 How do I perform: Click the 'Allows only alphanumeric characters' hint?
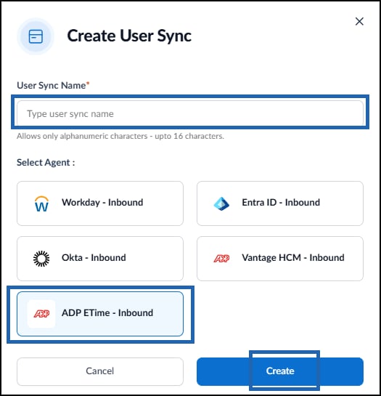pos(120,136)
